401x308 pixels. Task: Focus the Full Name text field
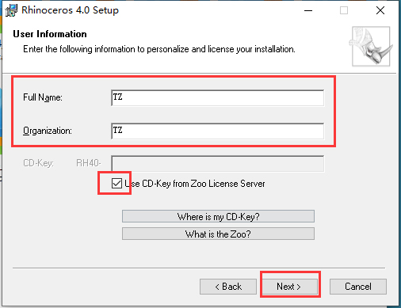point(218,97)
